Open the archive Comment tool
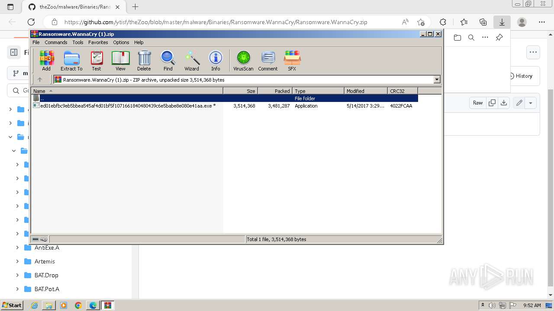 (x=268, y=60)
